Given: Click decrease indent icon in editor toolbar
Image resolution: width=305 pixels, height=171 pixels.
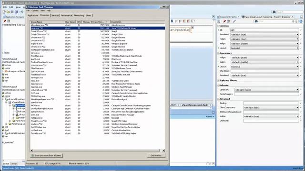Looking at the screenshot, I should click(x=184, y=21).
